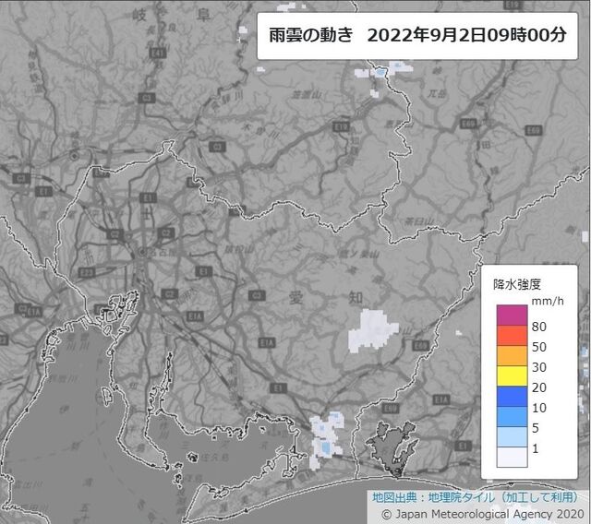
Task: Click the large white rain patch in eastern Aichi
Action: point(372,330)
